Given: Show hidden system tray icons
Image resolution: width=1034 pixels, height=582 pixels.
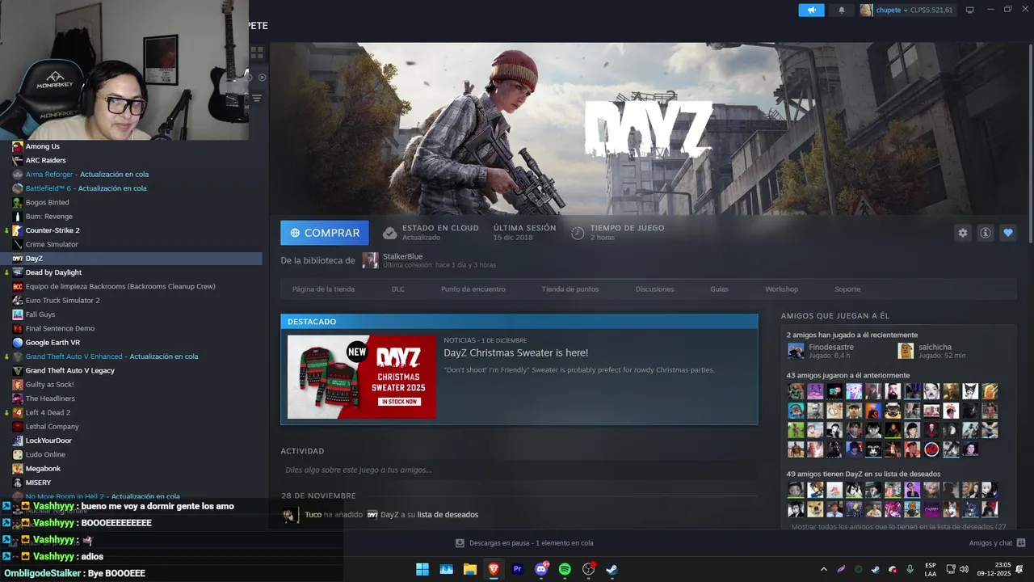Looking at the screenshot, I should tap(823, 569).
